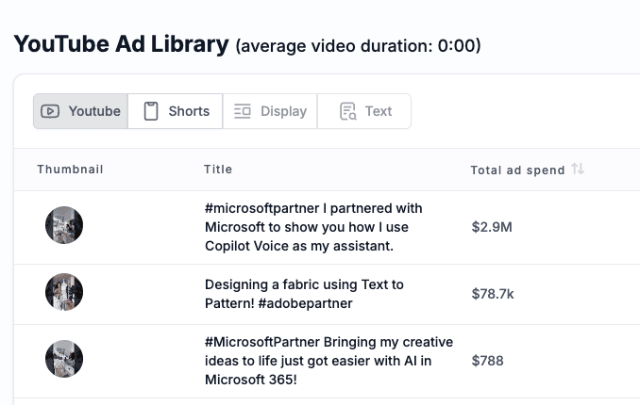Open the Copilot Voice assistant ad title
This screenshot has width=640, height=405.
pos(313,227)
